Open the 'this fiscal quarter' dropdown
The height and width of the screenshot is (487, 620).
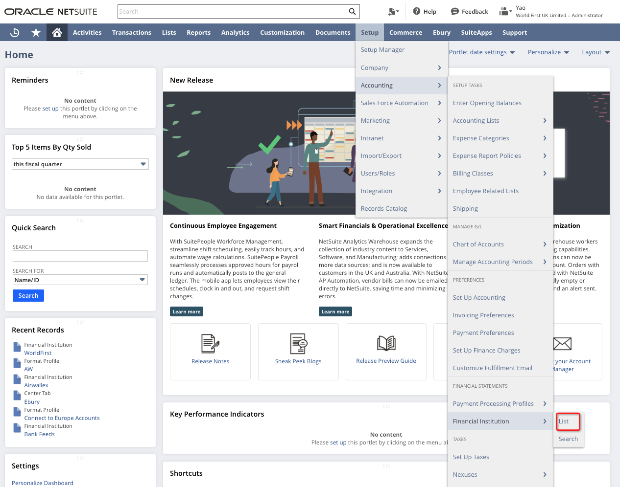pos(80,164)
